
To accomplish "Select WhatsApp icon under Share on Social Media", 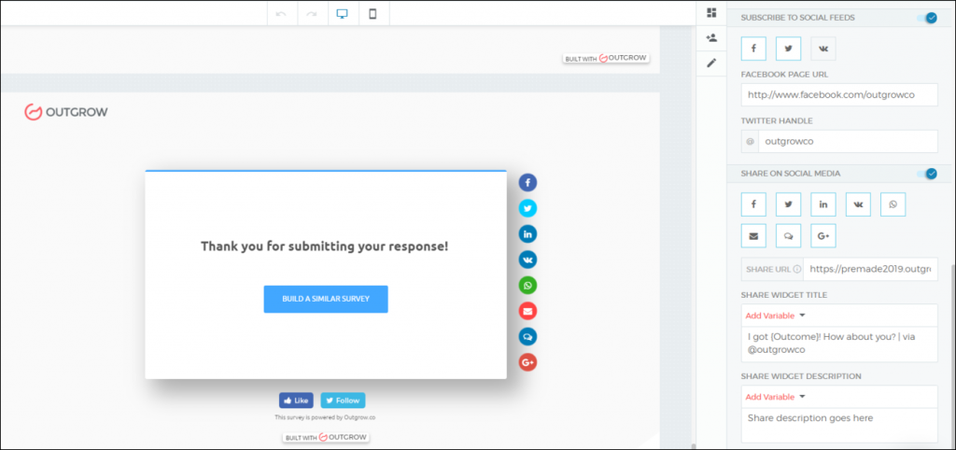I will coord(893,204).
